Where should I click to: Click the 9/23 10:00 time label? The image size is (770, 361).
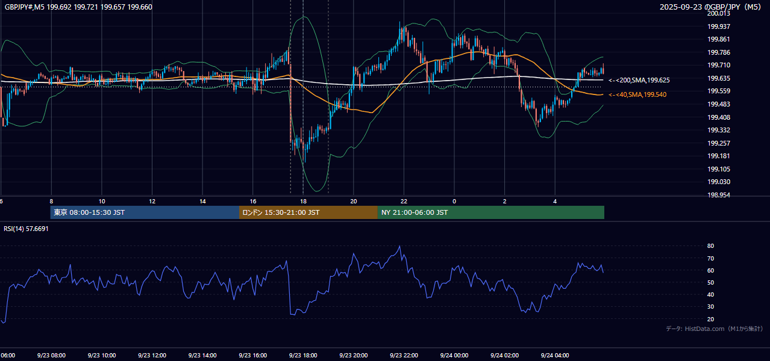coord(102,356)
